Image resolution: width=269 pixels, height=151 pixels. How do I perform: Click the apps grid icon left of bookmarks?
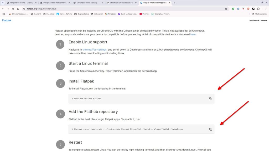point(3,14)
